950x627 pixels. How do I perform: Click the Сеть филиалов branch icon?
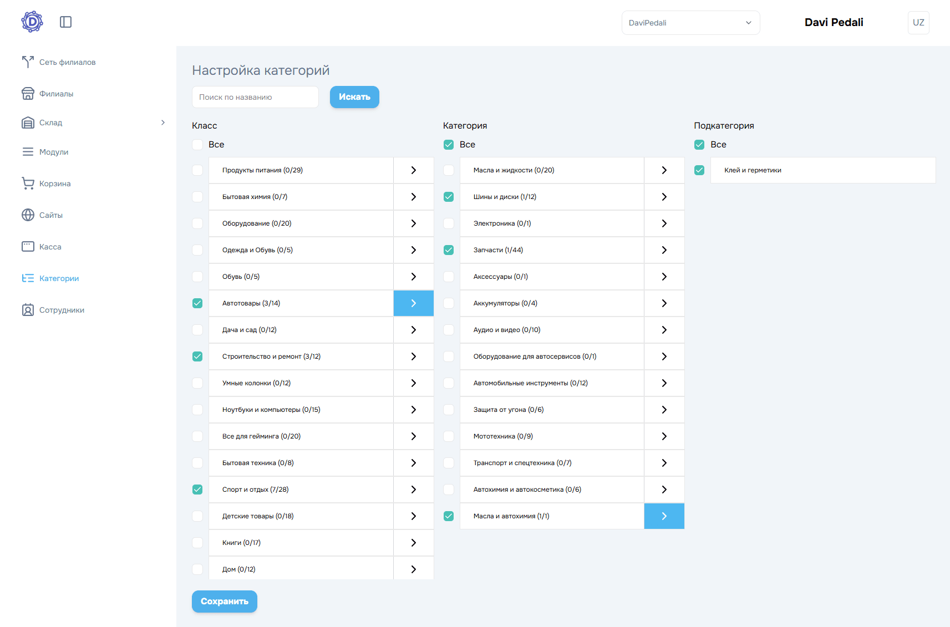(x=28, y=62)
